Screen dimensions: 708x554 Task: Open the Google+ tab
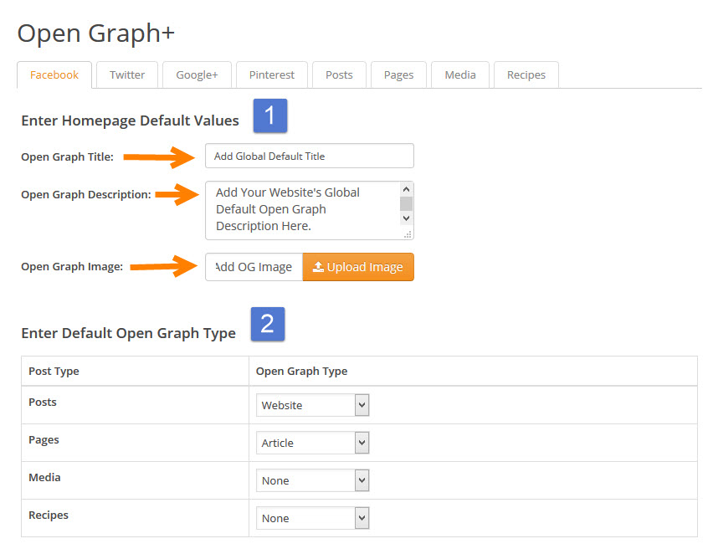[x=197, y=75]
